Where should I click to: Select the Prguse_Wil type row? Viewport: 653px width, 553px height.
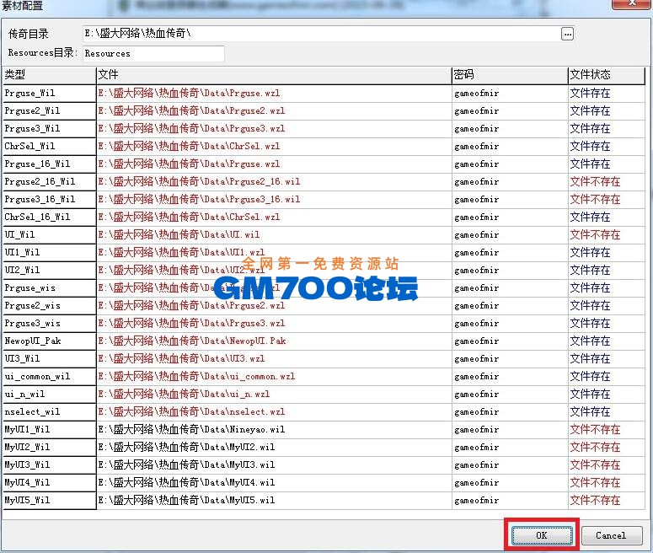49,93
